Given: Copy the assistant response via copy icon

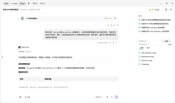Looking at the screenshot, I should click(114, 25).
